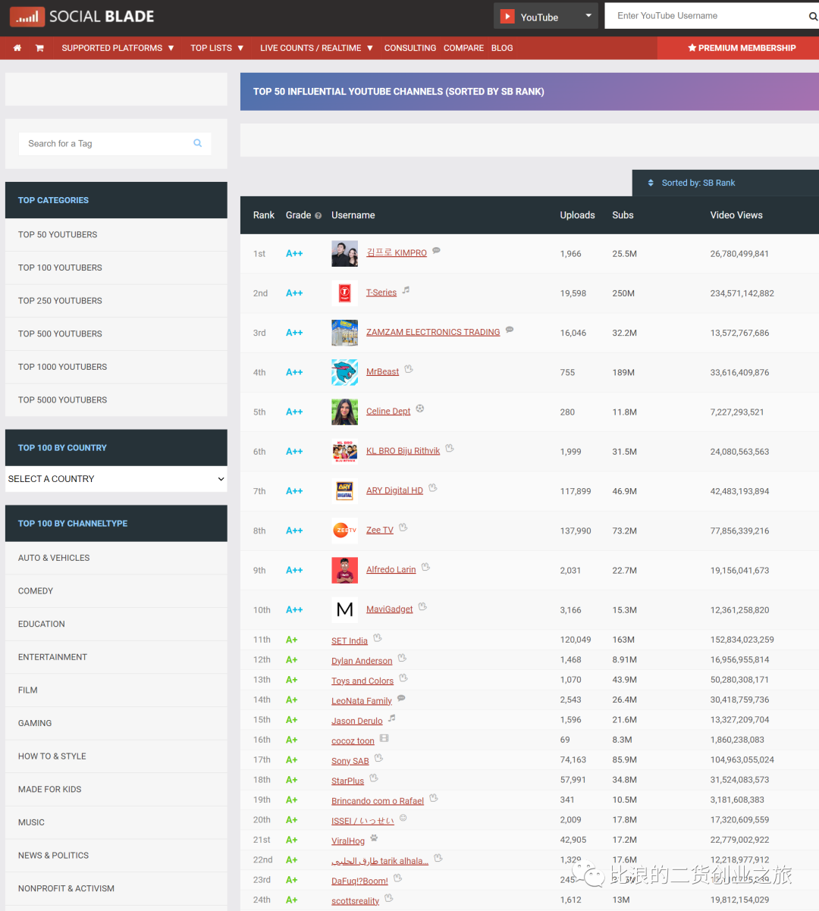This screenshot has width=819, height=911.
Task: Click the category icon beside Alfredo Larin
Action: pos(425,567)
